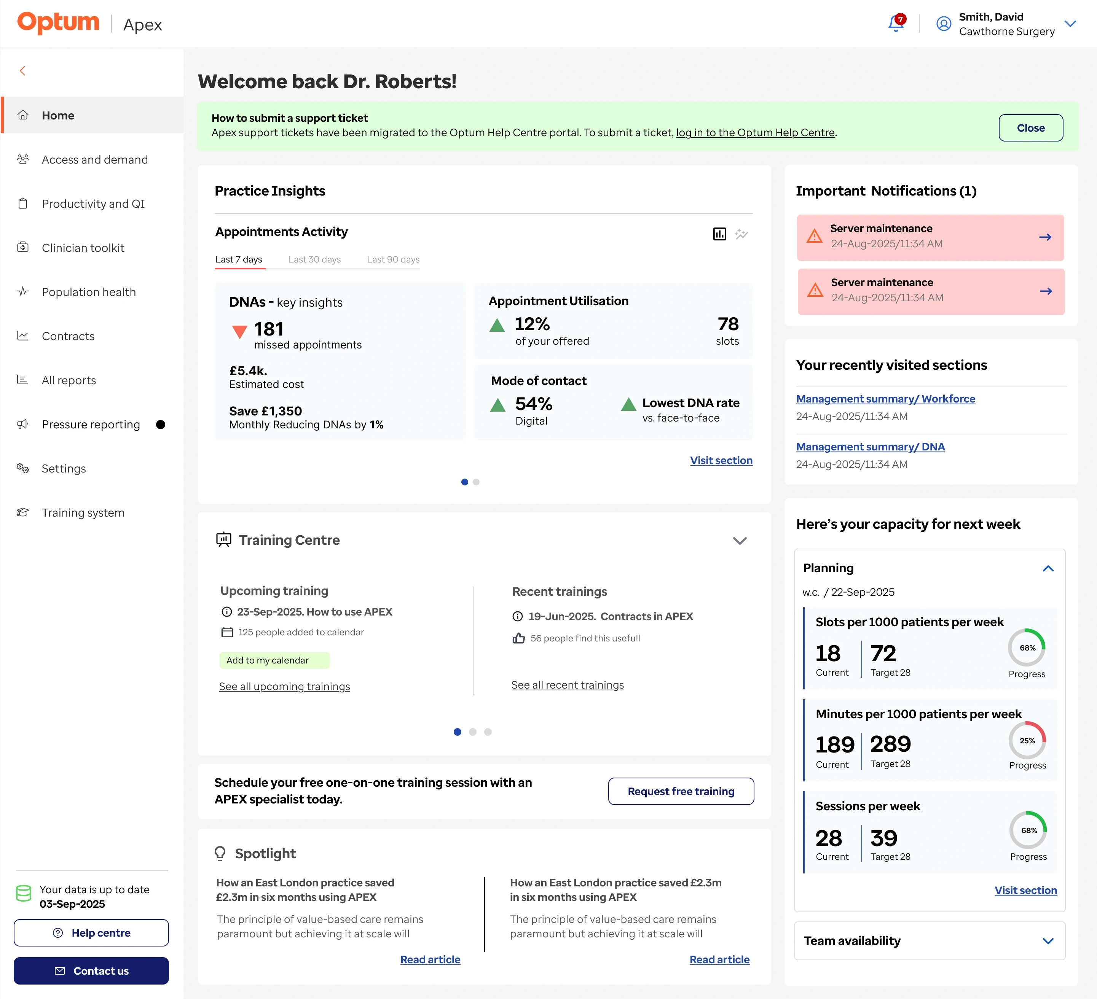Open Population health in sidebar

[x=89, y=292]
